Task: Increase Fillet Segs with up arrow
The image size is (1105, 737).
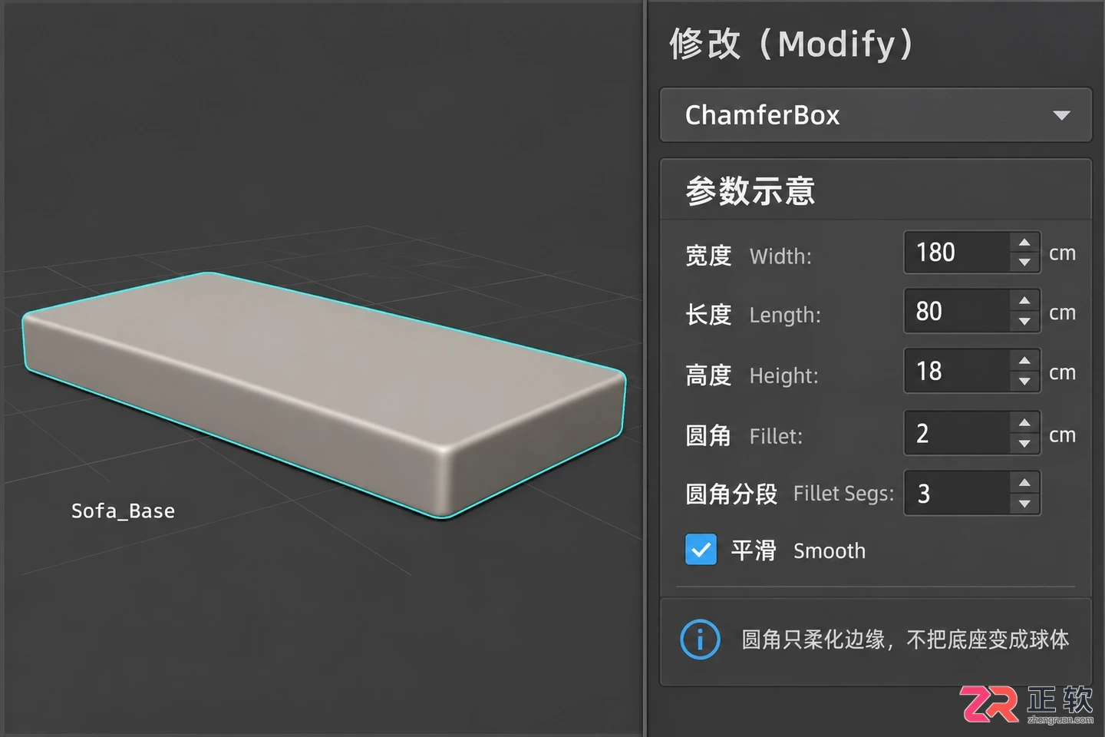Action: (1024, 483)
